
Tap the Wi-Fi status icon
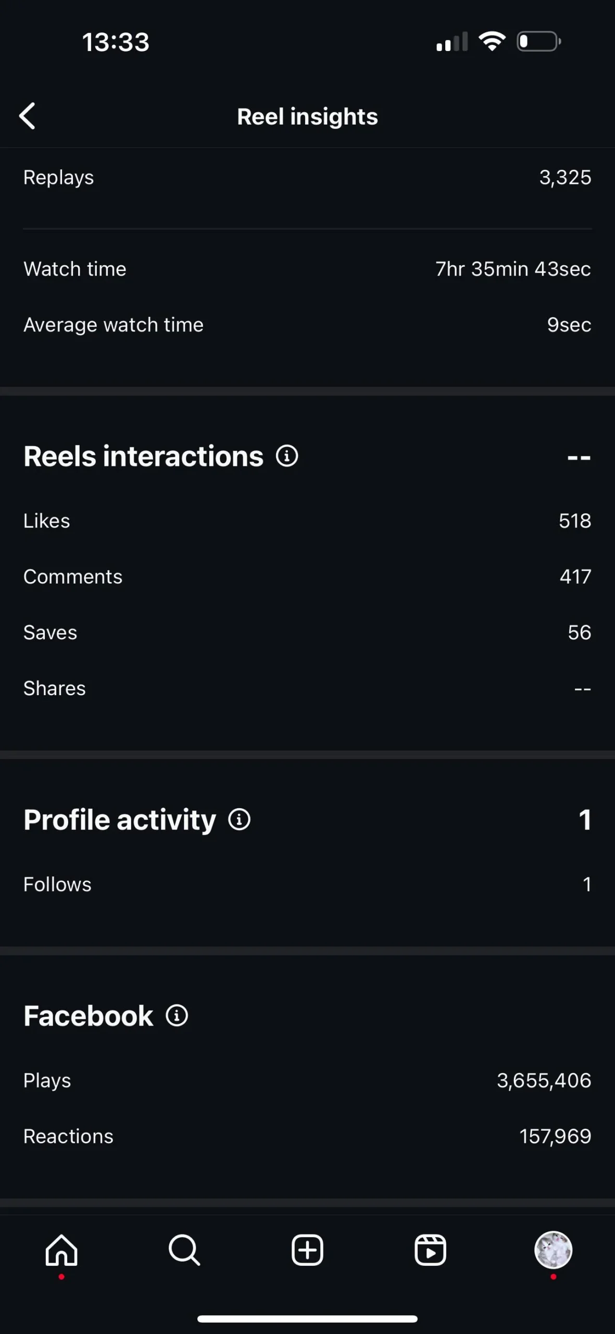click(492, 41)
